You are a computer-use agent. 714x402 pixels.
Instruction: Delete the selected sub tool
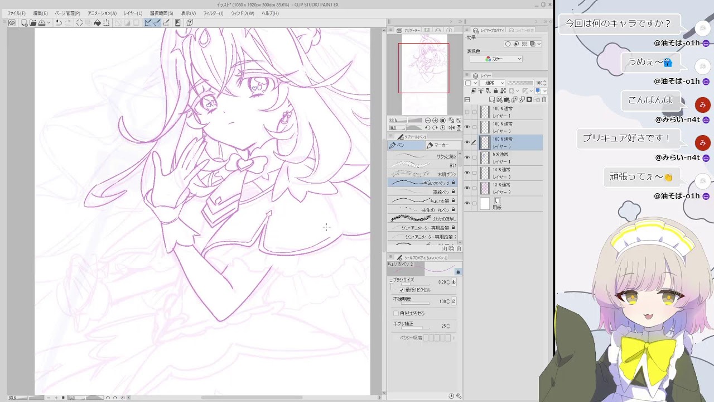pyautogui.click(x=459, y=249)
